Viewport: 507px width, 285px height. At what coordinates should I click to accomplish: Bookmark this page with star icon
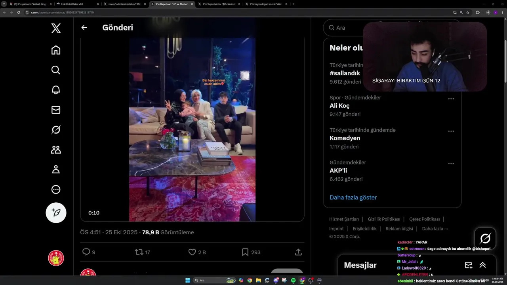tap(468, 12)
